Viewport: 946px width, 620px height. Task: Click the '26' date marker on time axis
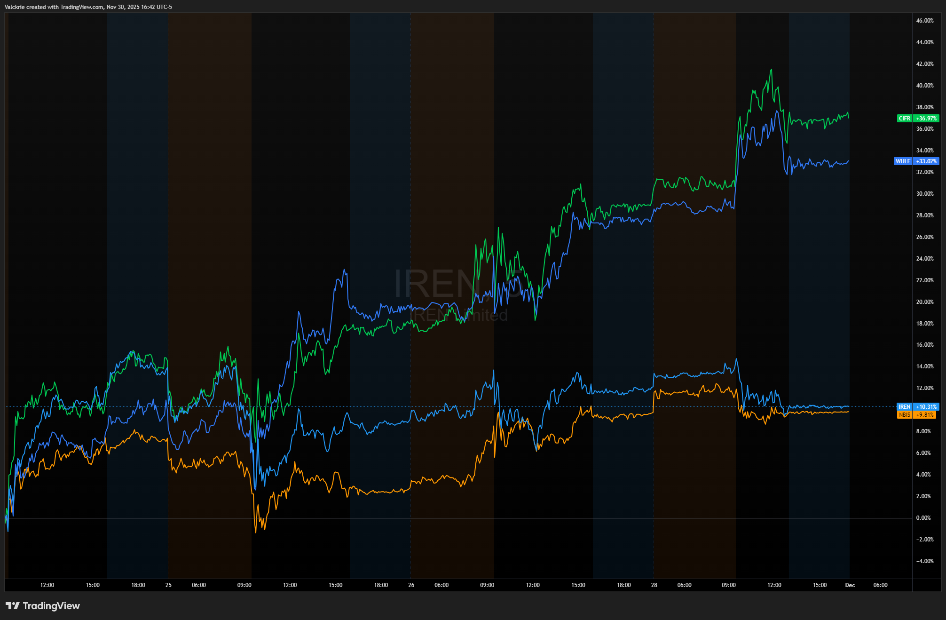[x=411, y=585]
